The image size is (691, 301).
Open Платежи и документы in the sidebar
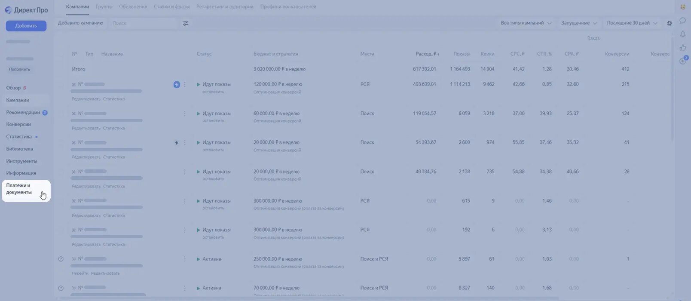(x=26, y=191)
